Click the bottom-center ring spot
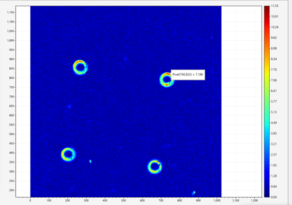 154,167
